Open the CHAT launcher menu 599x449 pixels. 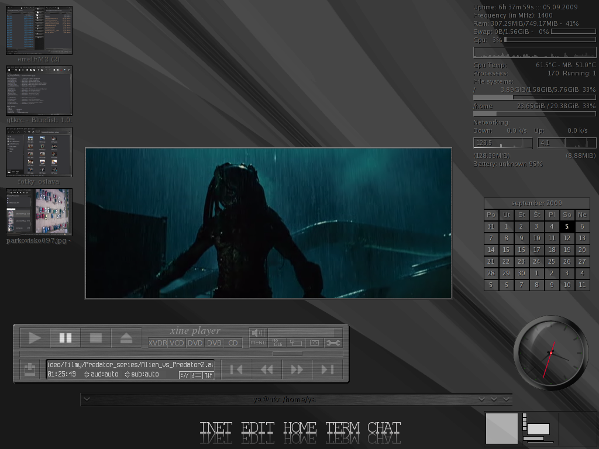click(384, 427)
